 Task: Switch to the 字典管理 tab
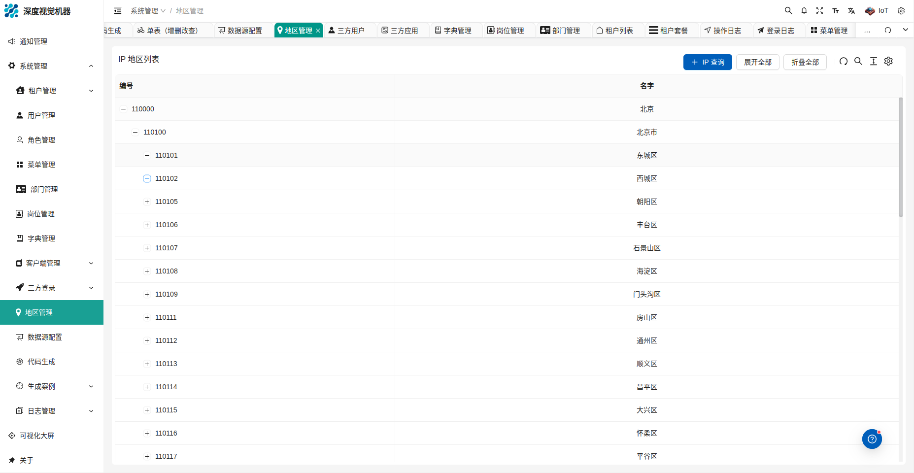(453, 31)
